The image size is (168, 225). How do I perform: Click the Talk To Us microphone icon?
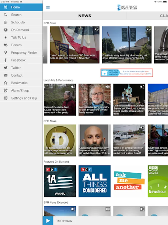click(5, 37)
